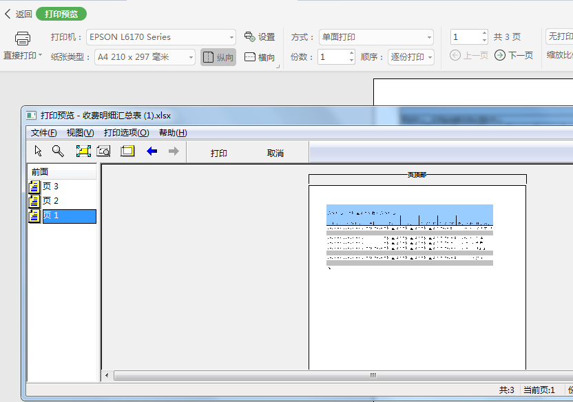
Task: Click the 共 3 页 page count text
Action: (507, 37)
